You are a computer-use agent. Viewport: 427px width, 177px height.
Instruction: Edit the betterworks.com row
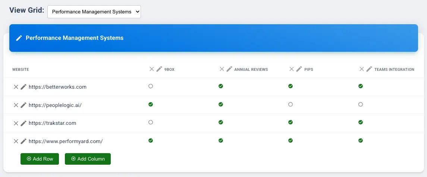coord(23,87)
